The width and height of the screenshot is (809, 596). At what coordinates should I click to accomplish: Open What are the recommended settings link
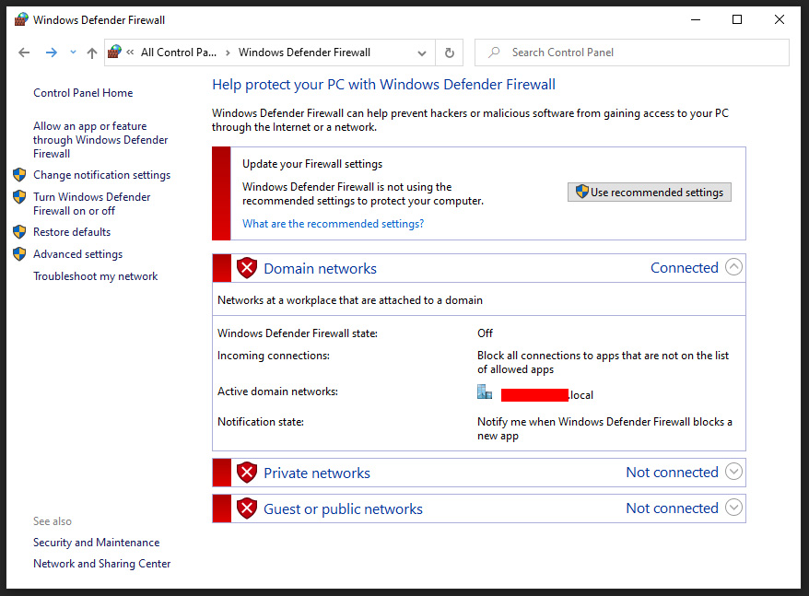[x=334, y=224]
